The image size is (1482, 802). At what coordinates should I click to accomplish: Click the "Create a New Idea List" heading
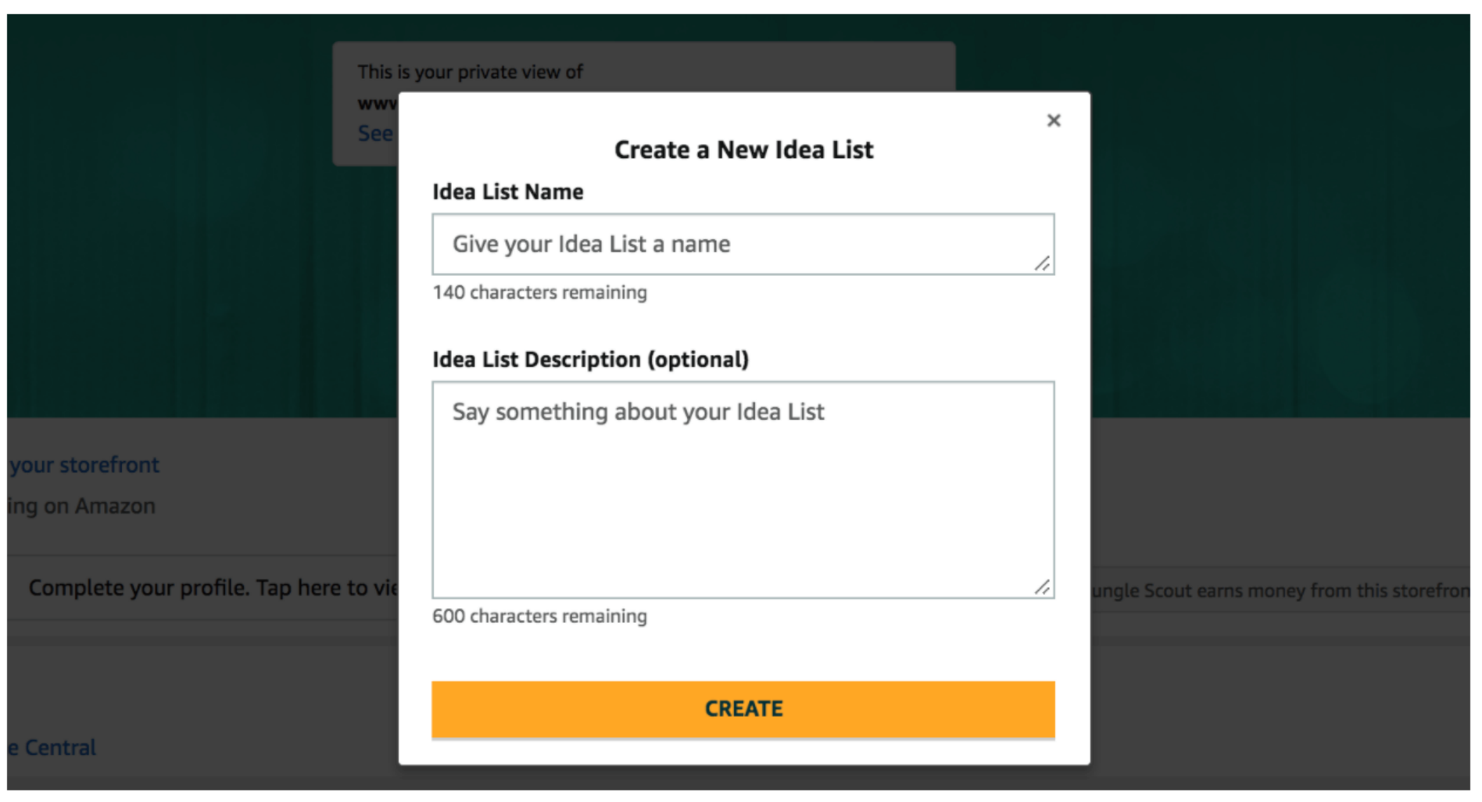[743, 149]
